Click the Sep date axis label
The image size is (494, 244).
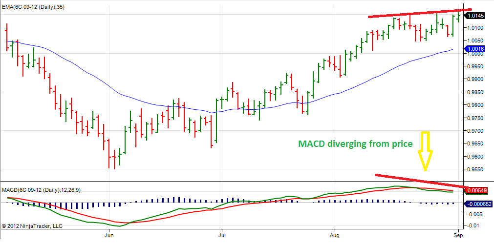pos(458,235)
